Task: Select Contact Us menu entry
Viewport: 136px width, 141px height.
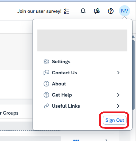Action: (82, 73)
